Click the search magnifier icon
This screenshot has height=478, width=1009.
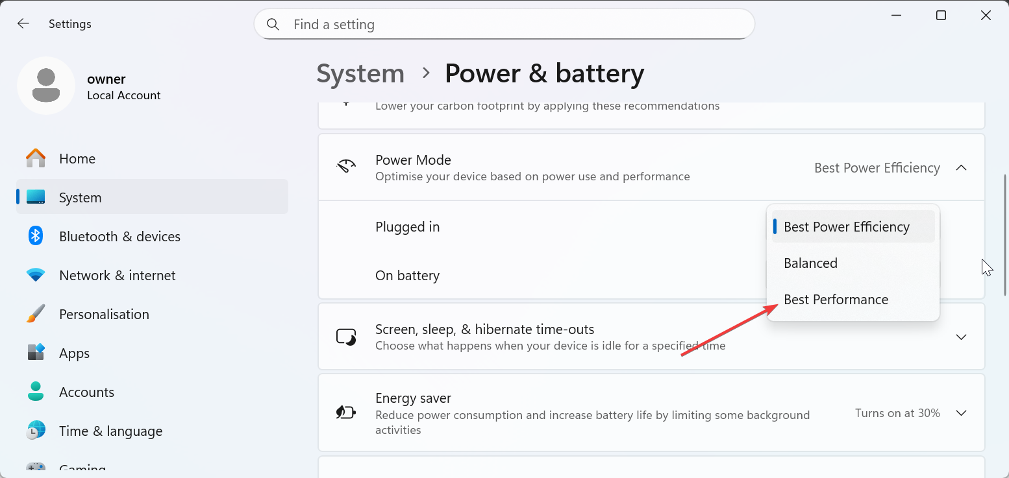[x=273, y=25]
